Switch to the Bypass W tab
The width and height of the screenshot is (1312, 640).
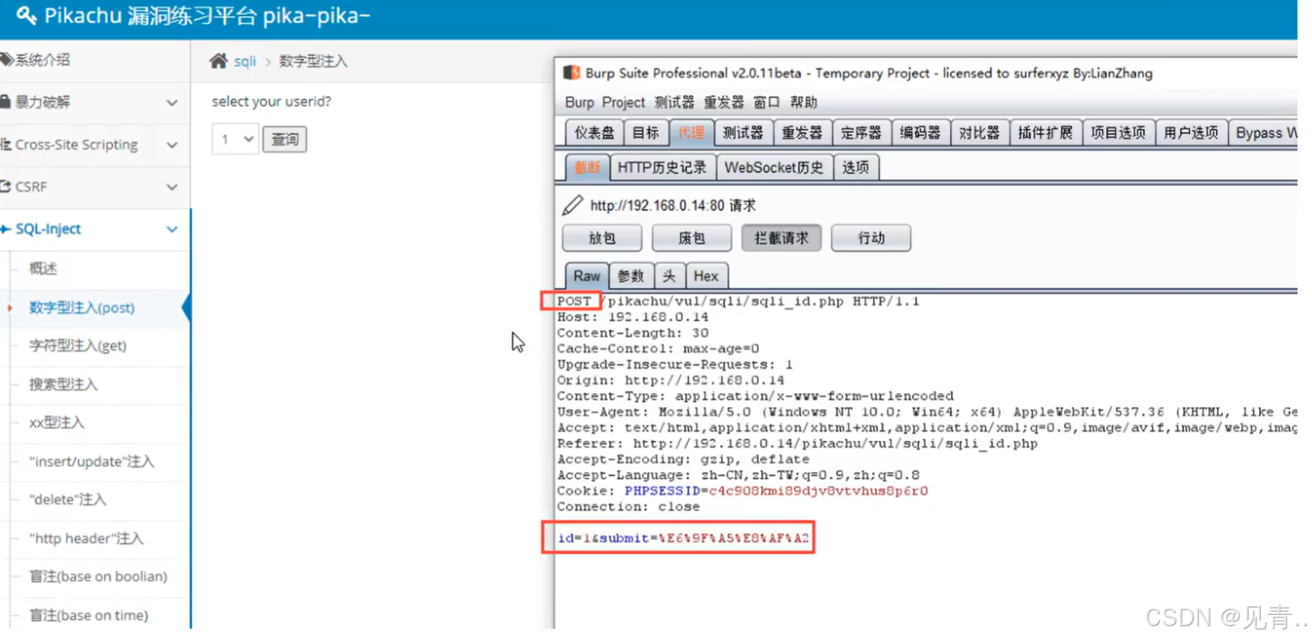point(1263,132)
